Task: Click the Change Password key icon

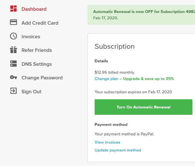Action: tap(13, 77)
